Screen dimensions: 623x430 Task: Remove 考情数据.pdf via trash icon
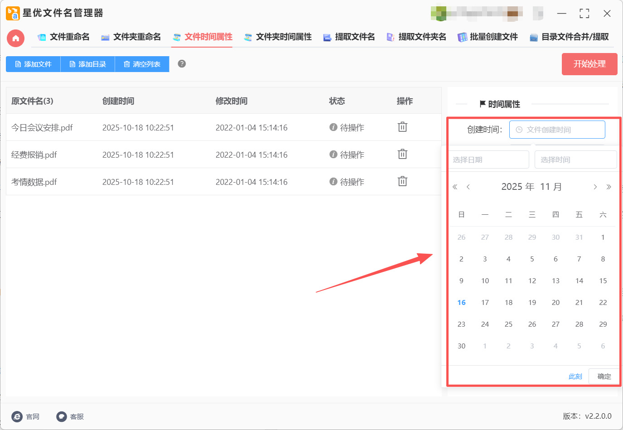[402, 182]
